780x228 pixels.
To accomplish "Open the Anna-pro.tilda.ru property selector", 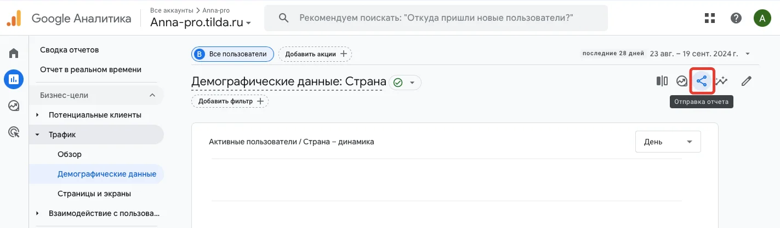I will coord(201,22).
